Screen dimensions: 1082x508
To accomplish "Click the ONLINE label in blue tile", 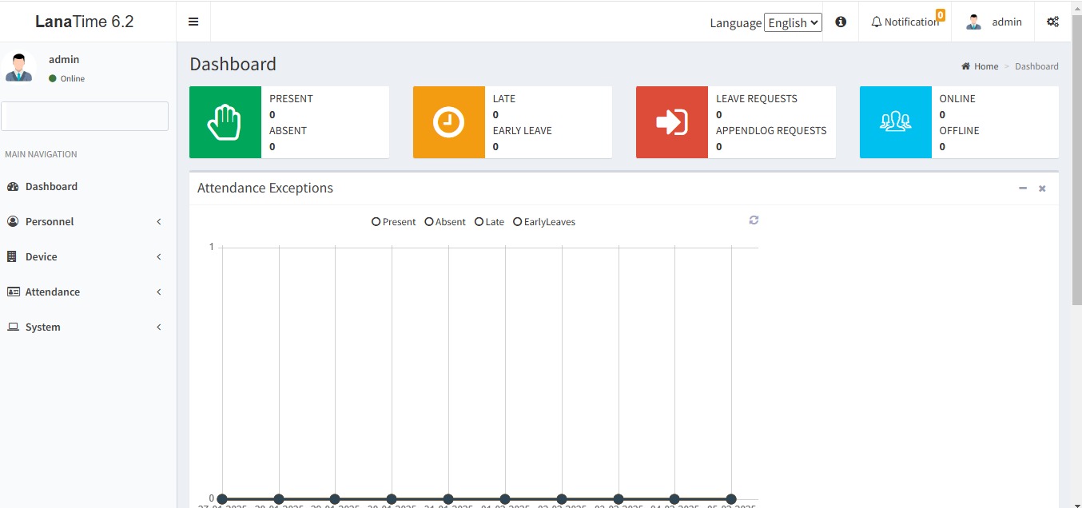I will (x=957, y=98).
